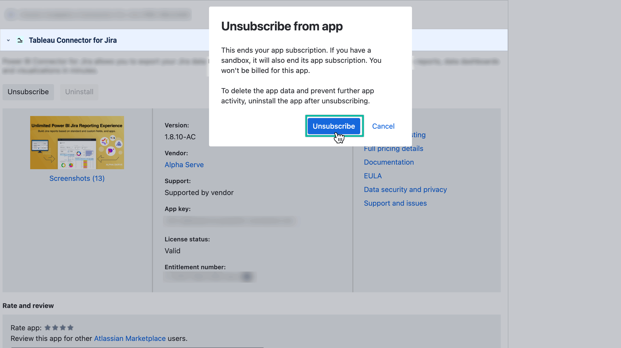This screenshot has height=348, width=621.
Task: Click the Power BI Jira Reporting screenshot thumbnail
Action: click(x=77, y=142)
